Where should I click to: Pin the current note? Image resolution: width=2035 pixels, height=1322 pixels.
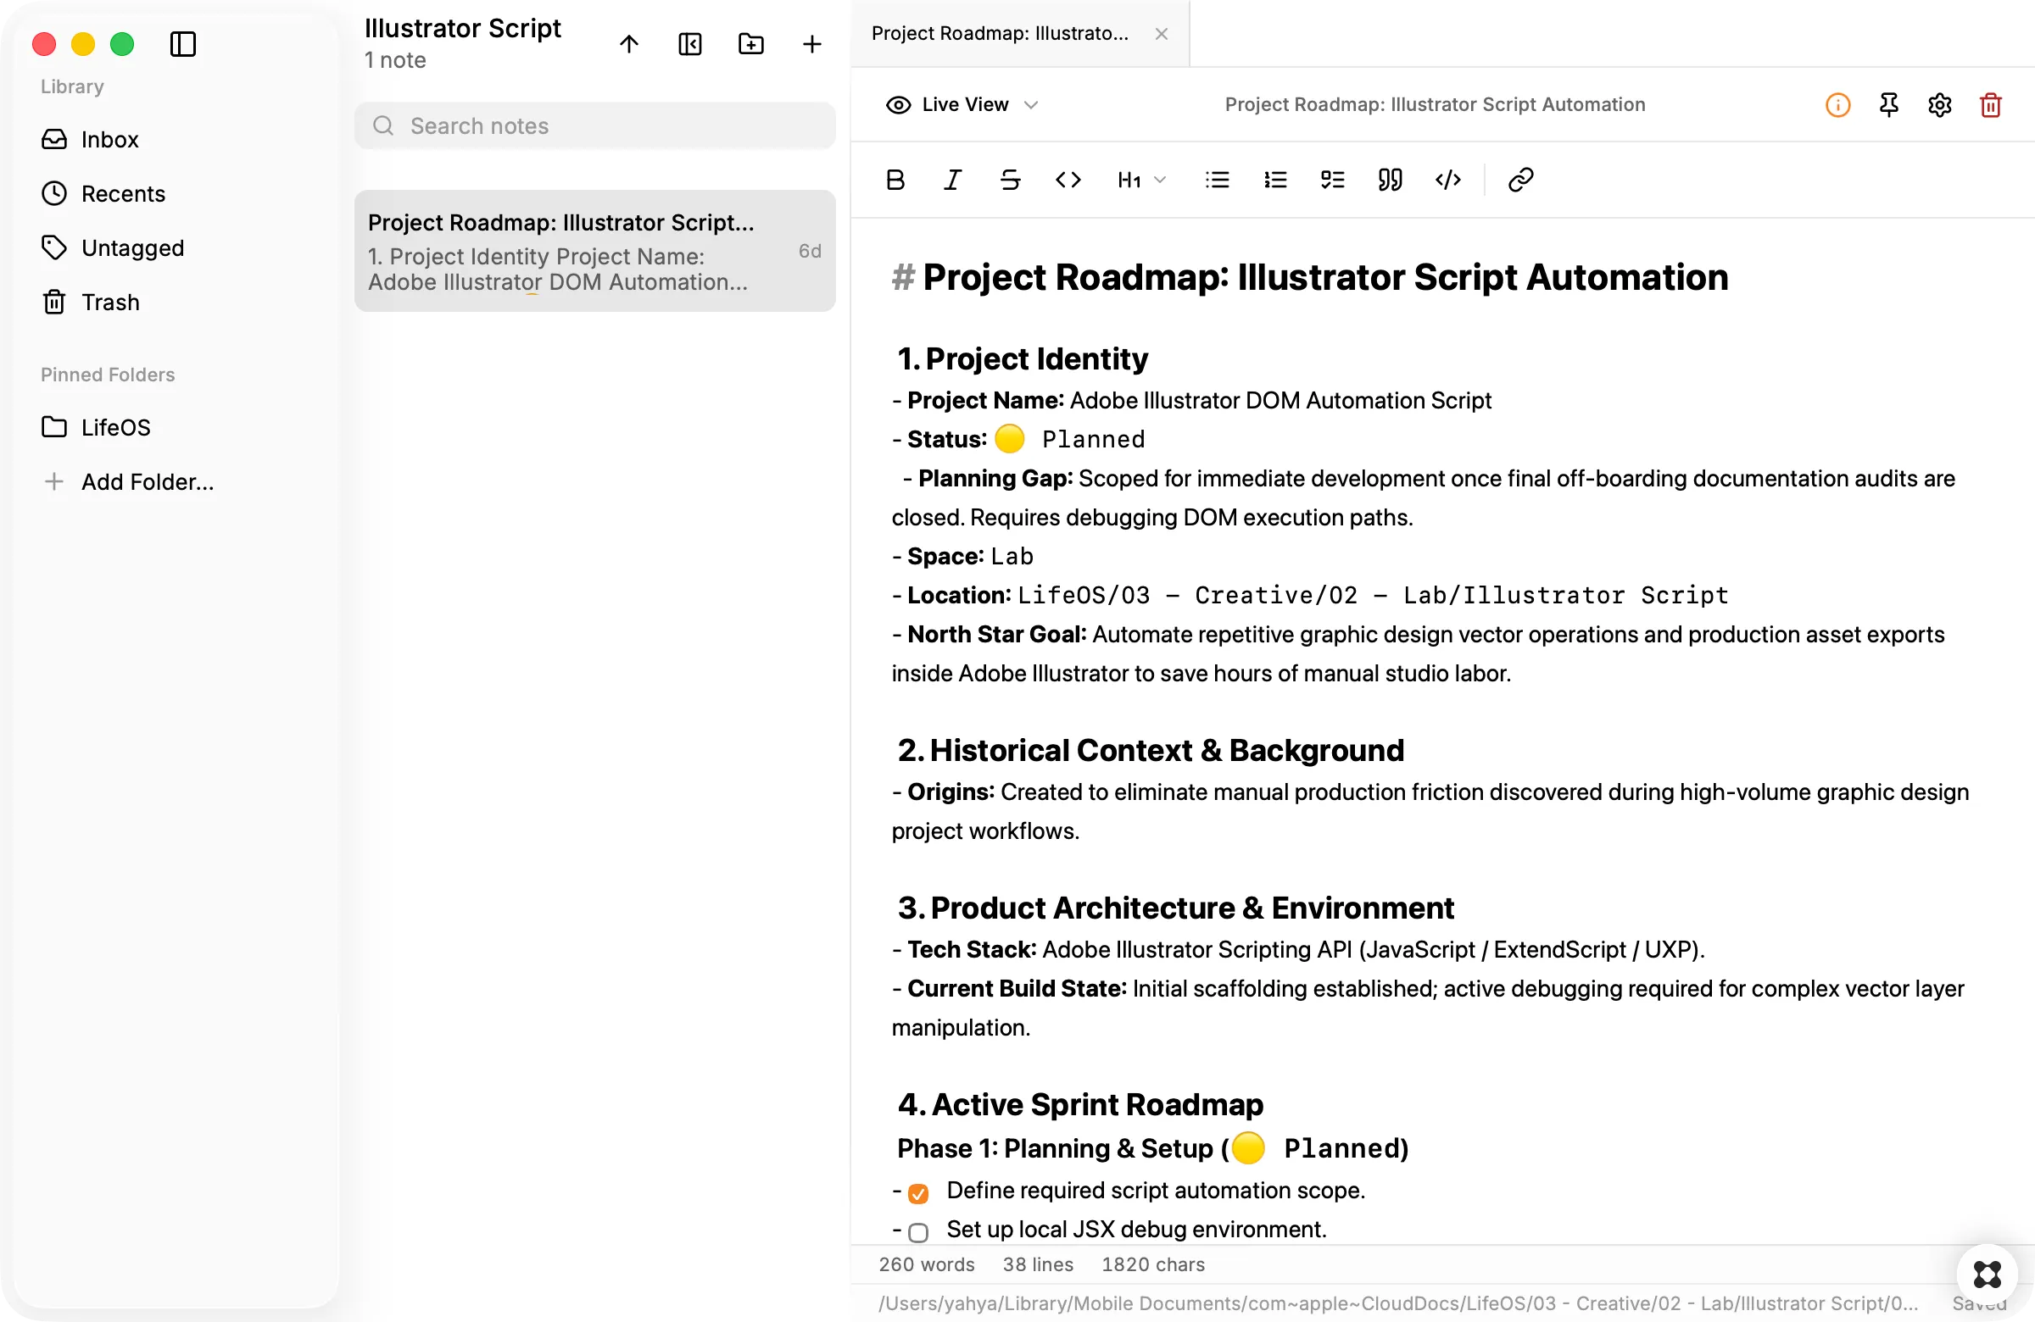pos(1889,104)
